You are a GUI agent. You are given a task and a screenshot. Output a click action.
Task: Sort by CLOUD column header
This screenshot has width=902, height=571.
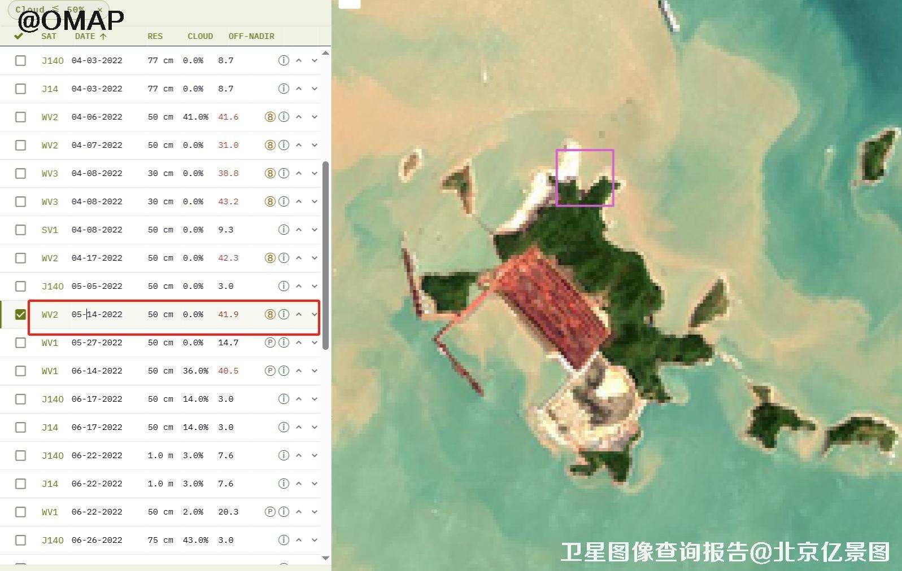(200, 36)
